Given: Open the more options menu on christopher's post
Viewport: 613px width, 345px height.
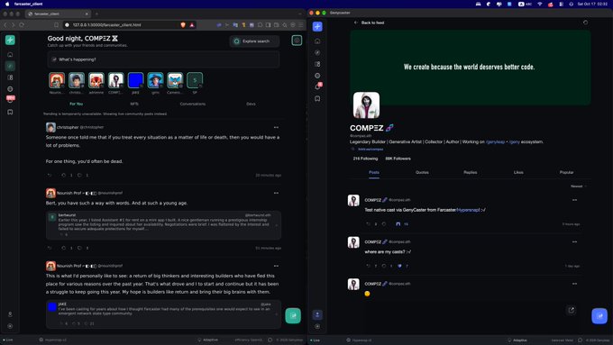Looking at the screenshot, I should pyautogui.click(x=276, y=127).
